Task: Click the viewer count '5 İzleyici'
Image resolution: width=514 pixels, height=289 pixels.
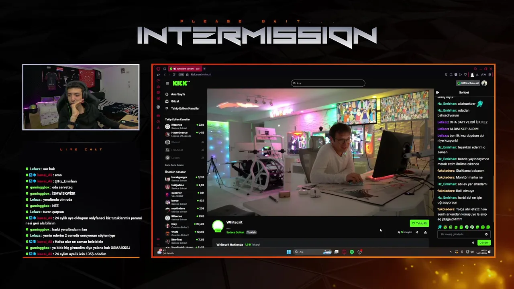Action: tap(405, 232)
